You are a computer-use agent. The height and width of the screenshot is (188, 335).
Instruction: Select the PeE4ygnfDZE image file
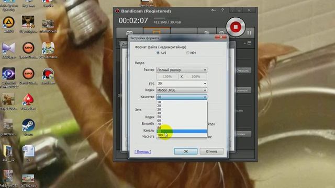click(8, 179)
